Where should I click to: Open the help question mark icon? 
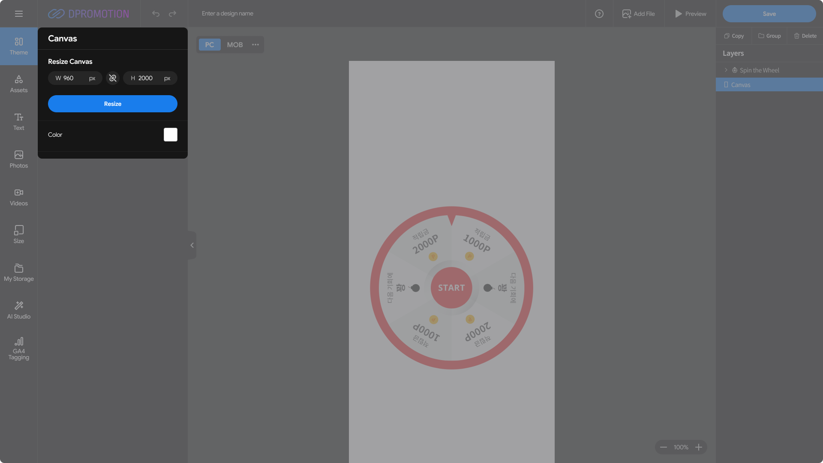(x=599, y=14)
